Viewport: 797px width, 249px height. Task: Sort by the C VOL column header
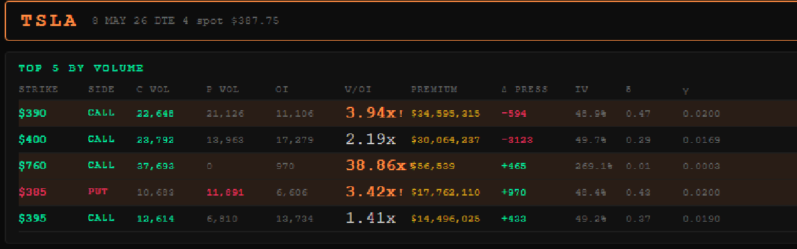pos(153,89)
